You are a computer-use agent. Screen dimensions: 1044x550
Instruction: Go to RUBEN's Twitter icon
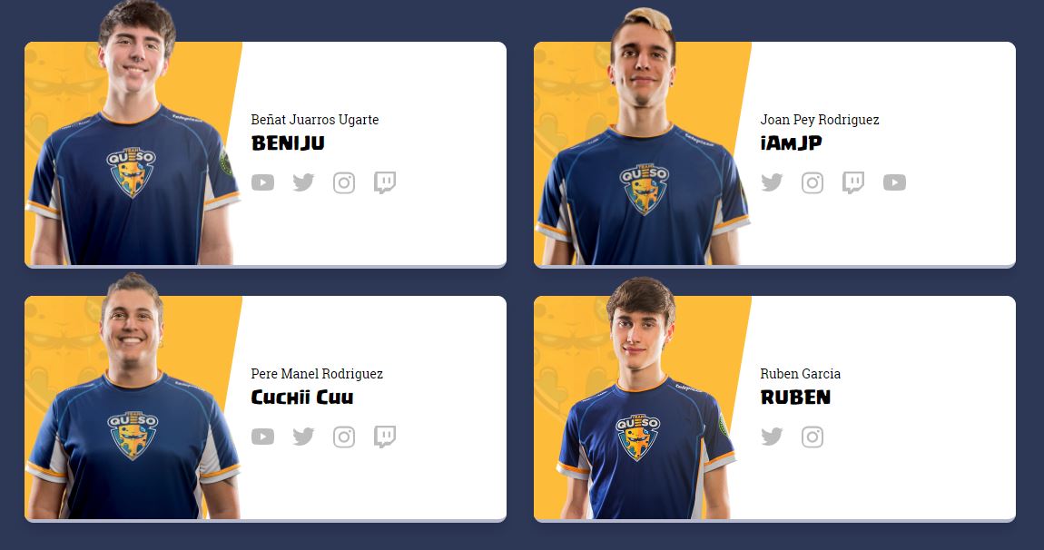point(772,437)
